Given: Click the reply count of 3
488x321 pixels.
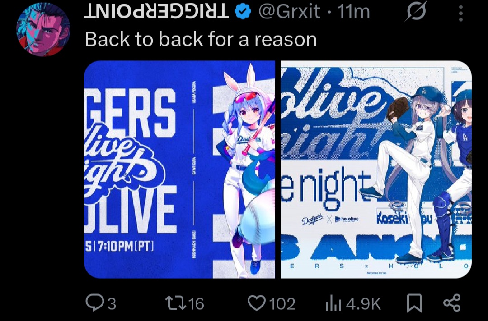Looking at the screenshot, I should tap(112, 303).
